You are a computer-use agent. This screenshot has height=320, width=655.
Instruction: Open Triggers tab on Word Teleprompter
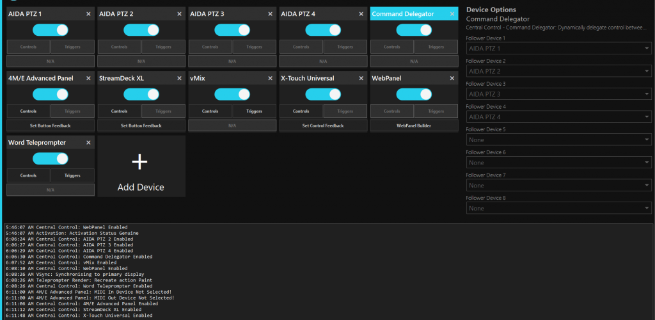tap(72, 175)
